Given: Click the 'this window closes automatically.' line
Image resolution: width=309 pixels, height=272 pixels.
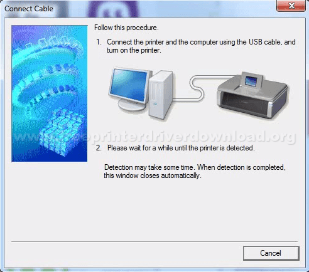Looking at the screenshot, I should (153, 175).
